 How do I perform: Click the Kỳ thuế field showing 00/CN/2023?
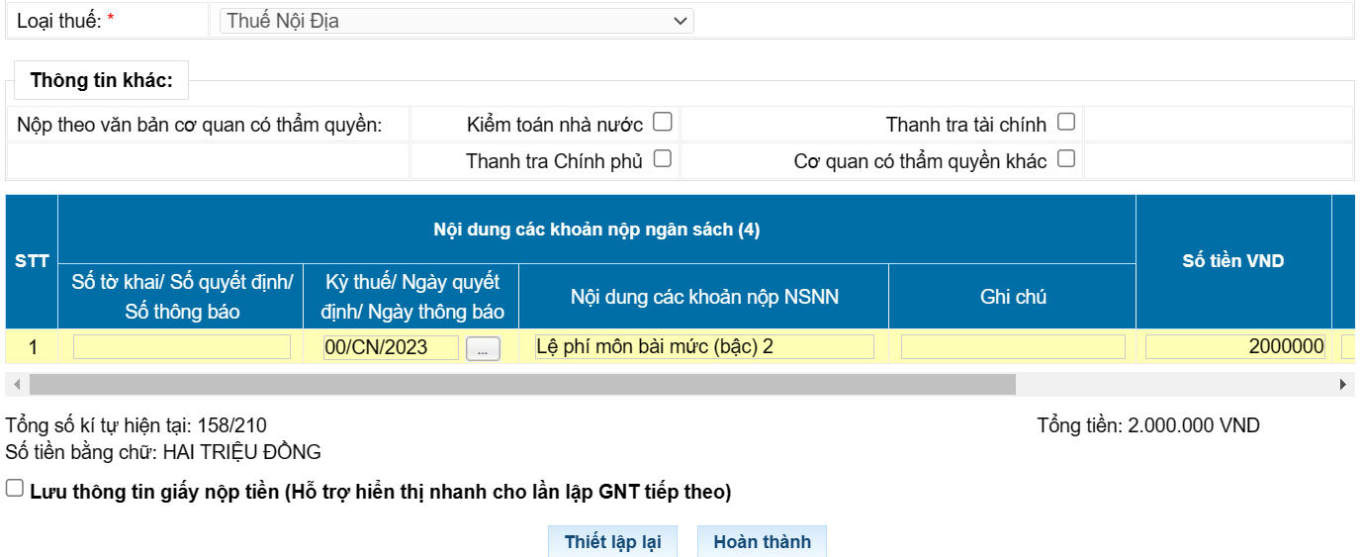391,347
